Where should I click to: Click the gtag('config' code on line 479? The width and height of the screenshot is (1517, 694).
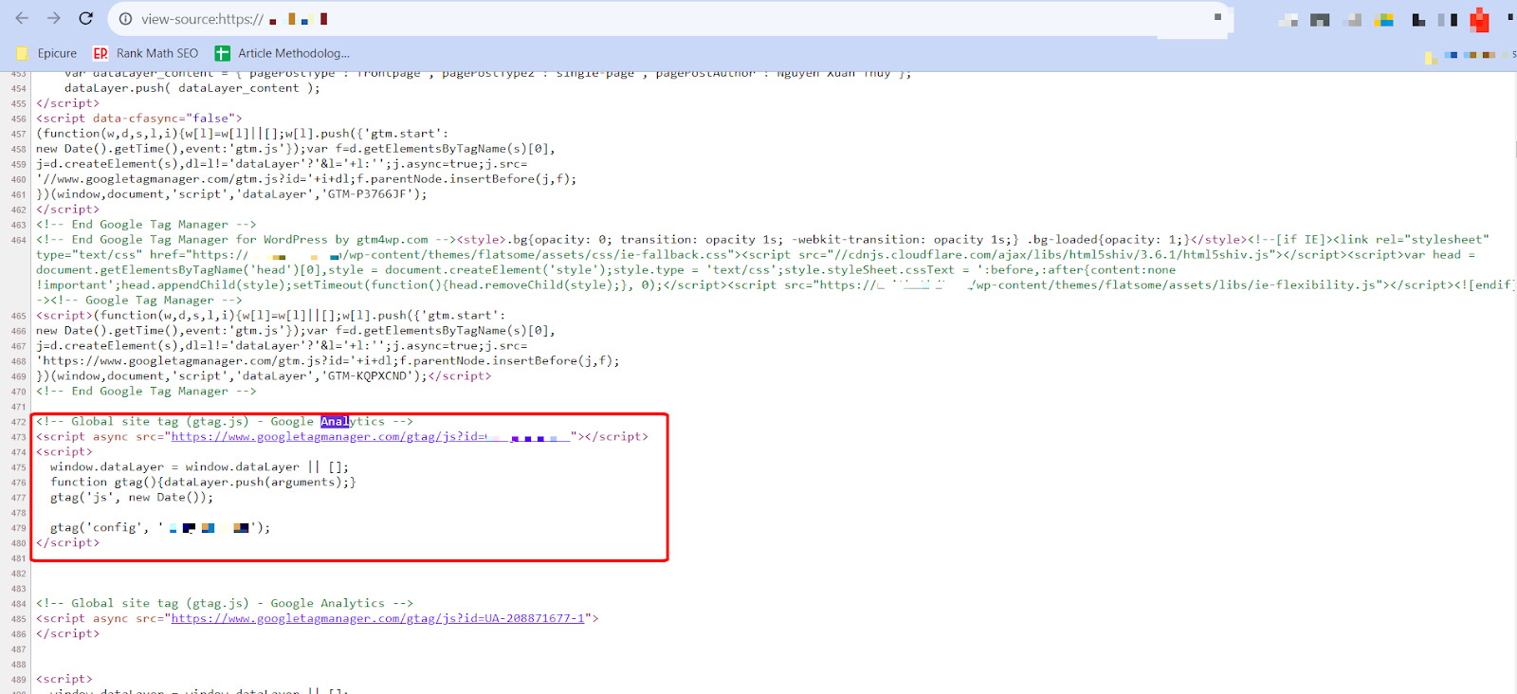click(99, 528)
